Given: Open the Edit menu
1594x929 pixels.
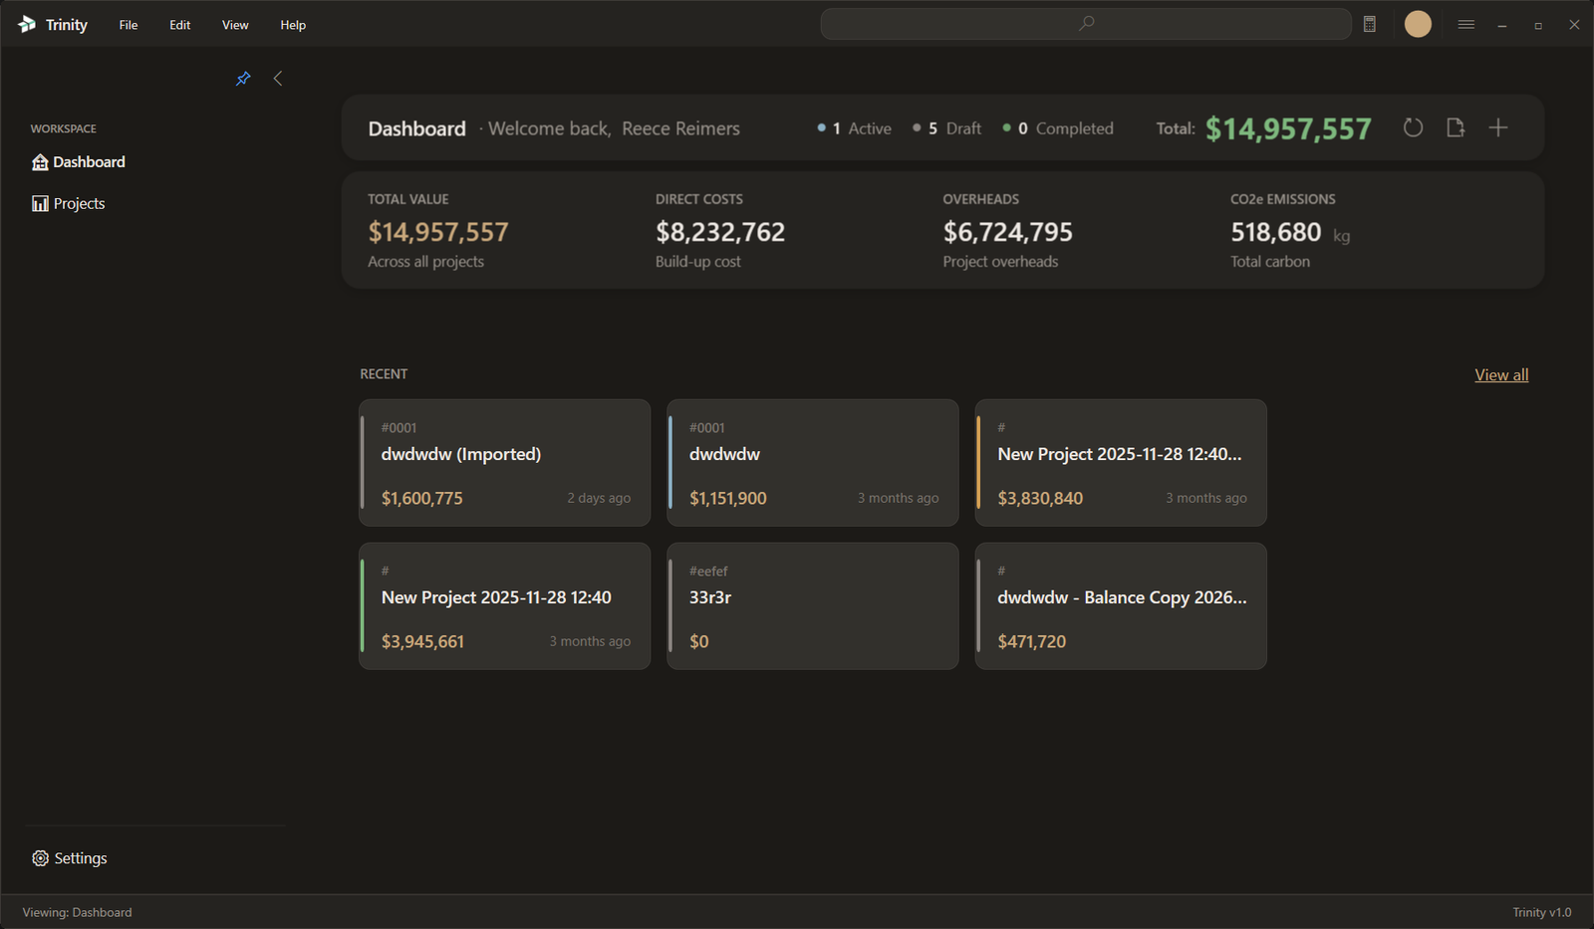Looking at the screenshot, I should coord(179,25).
